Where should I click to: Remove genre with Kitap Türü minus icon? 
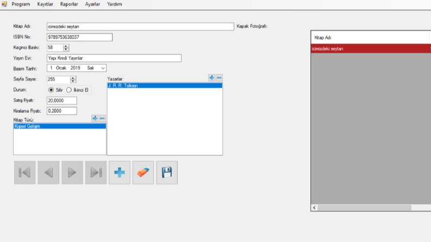coord(102,118)
